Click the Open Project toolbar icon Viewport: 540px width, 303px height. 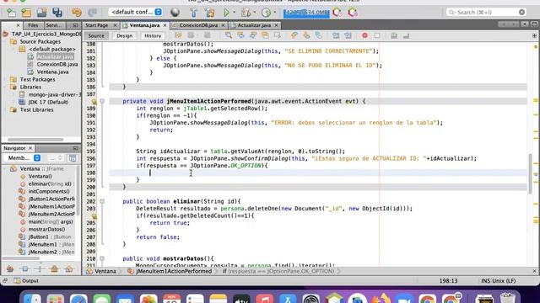click(41, 13)
